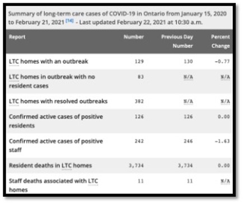Click LTC abbreviation in 'outbreak with no resident cases'
This screenshot has width=243, height=204.
14,77
